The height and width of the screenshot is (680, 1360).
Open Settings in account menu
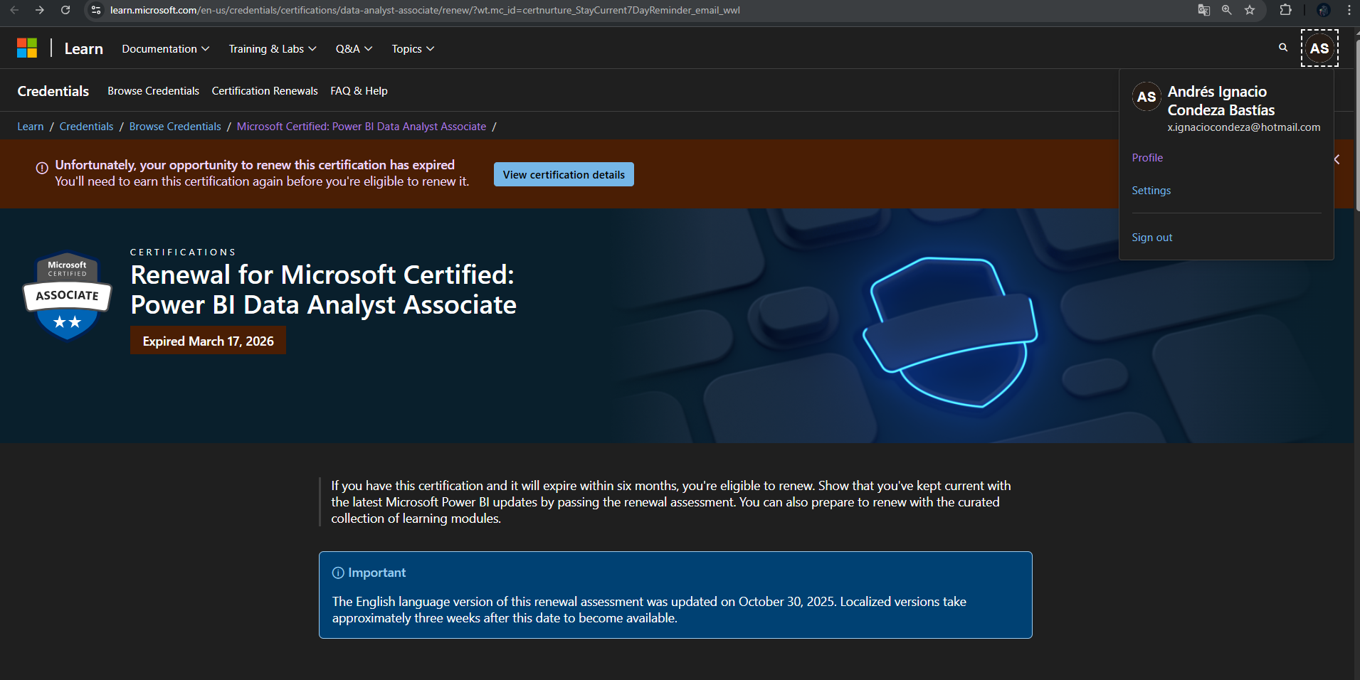[1151, 191]
